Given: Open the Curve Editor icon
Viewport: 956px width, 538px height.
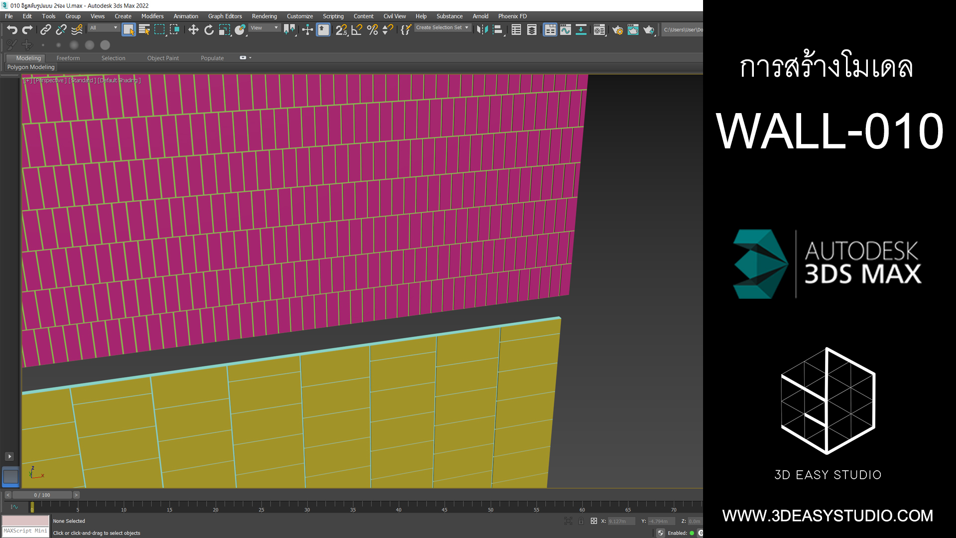Looking at the screenshot, I should point(566,30).
